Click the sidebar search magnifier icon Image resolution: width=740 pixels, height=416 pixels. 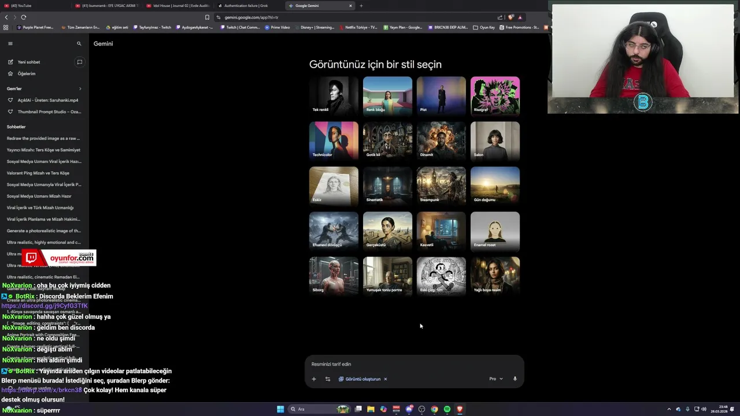coord(79,43)
